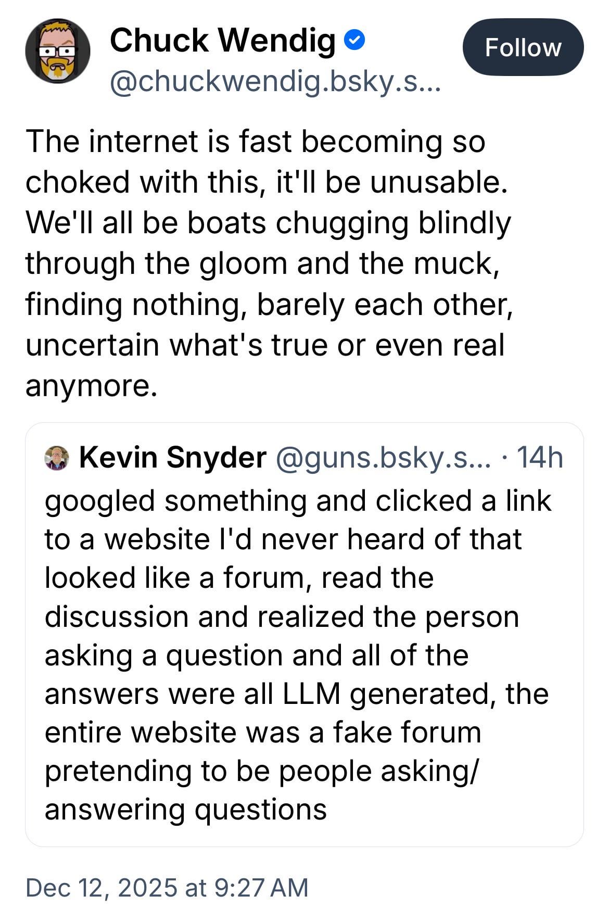Click the line "The internet is fast becoming so"
Viewport: 609px width, 908px height.
point(255,141)
